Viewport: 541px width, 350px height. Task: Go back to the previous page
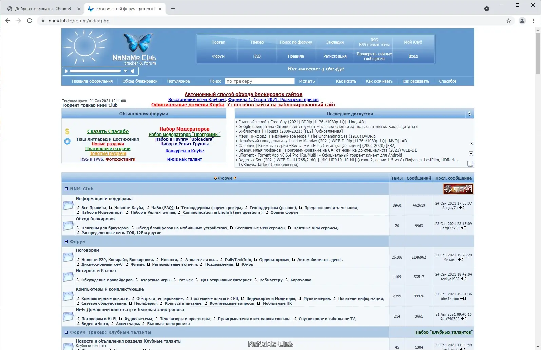pos(8,21)
